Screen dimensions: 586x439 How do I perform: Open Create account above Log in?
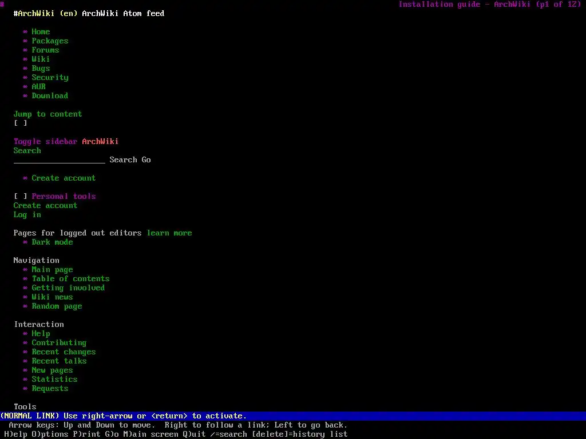click(x=45, y=205)
